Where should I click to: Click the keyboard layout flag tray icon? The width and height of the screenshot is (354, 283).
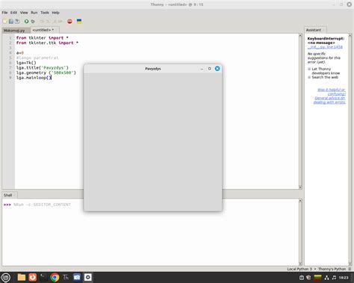click(317, 278)
